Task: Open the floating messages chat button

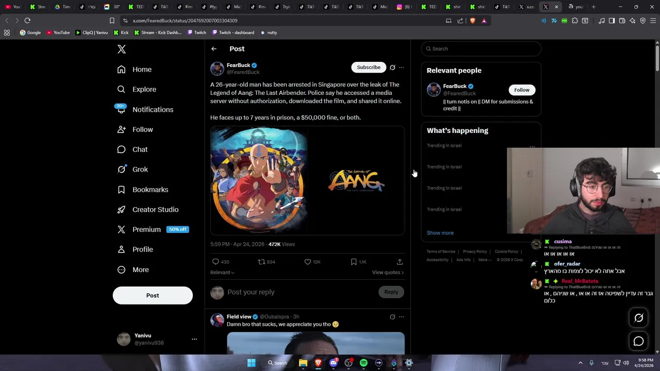Action: click(639, 341)
